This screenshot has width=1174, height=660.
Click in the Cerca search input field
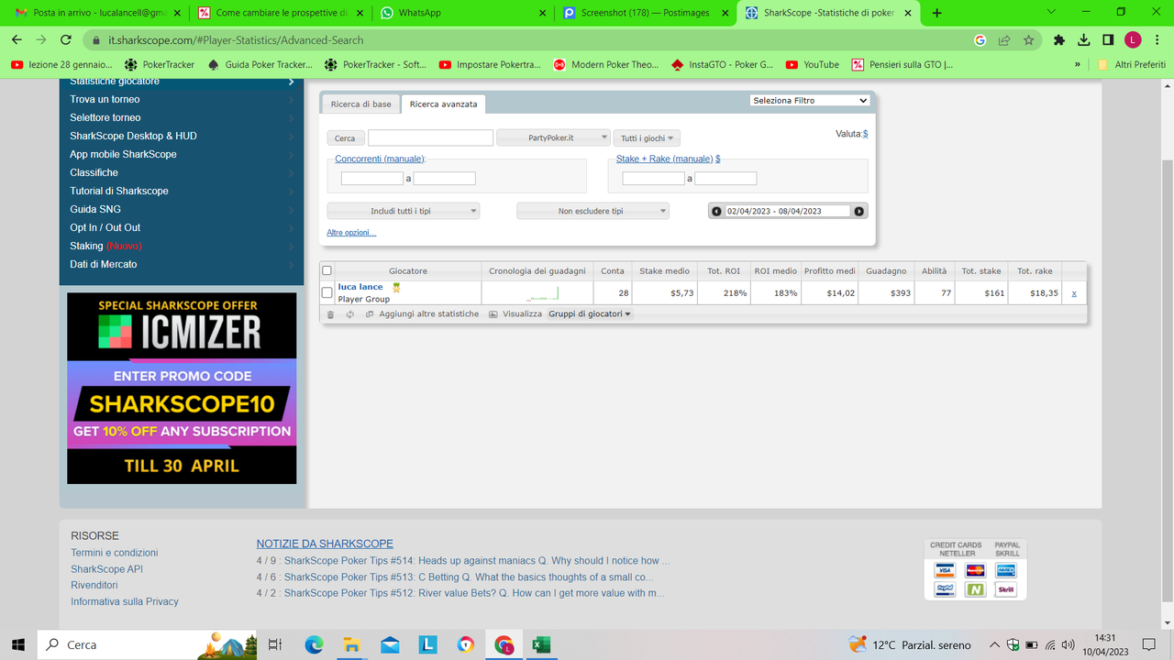coord(430,137)
